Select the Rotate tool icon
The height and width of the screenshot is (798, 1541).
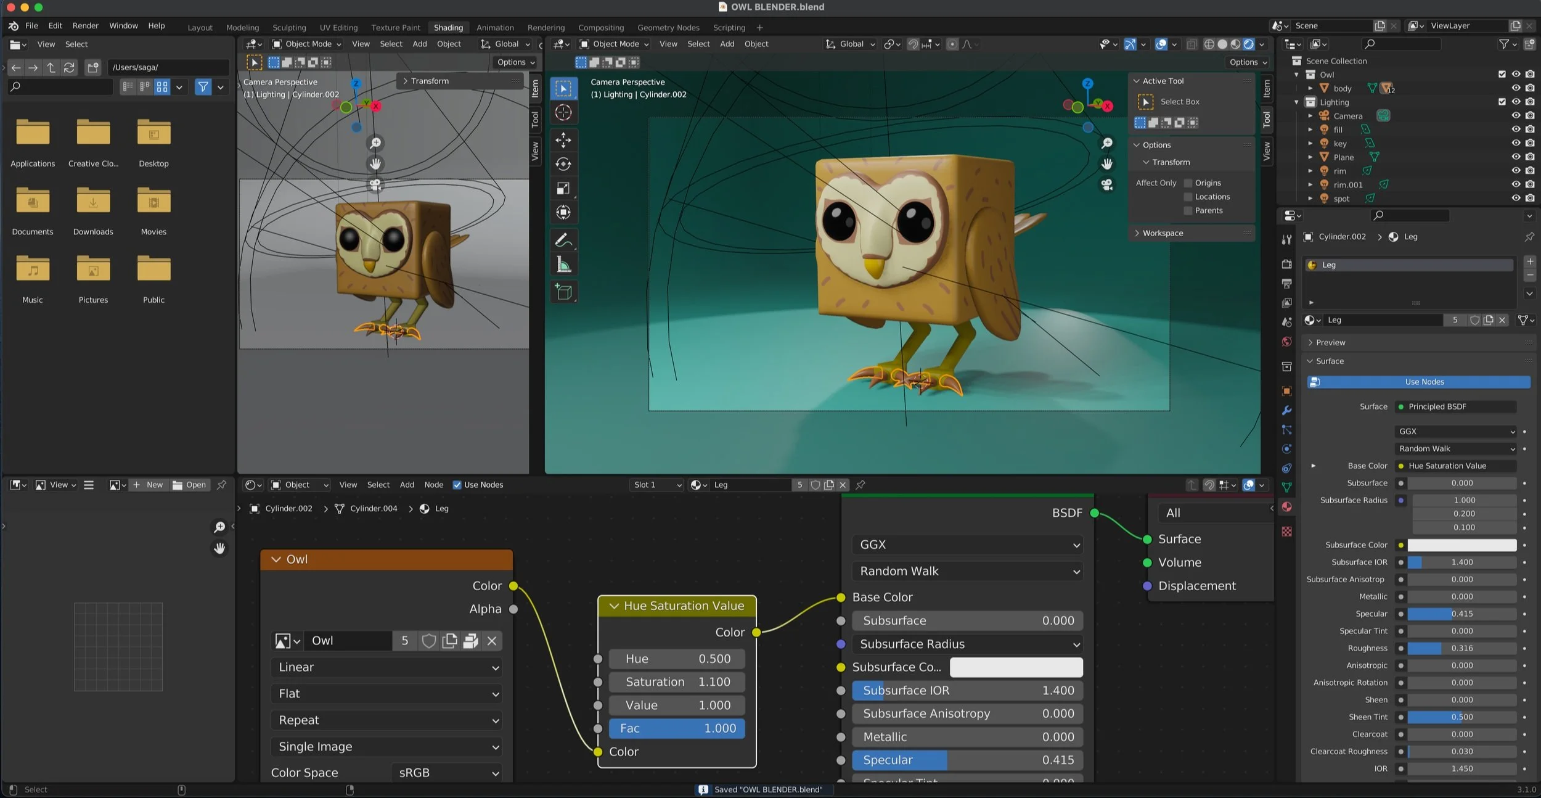coord(563,164)
